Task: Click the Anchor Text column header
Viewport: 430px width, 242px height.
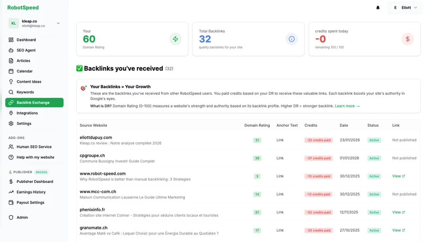Action: [x=287, y=125]
